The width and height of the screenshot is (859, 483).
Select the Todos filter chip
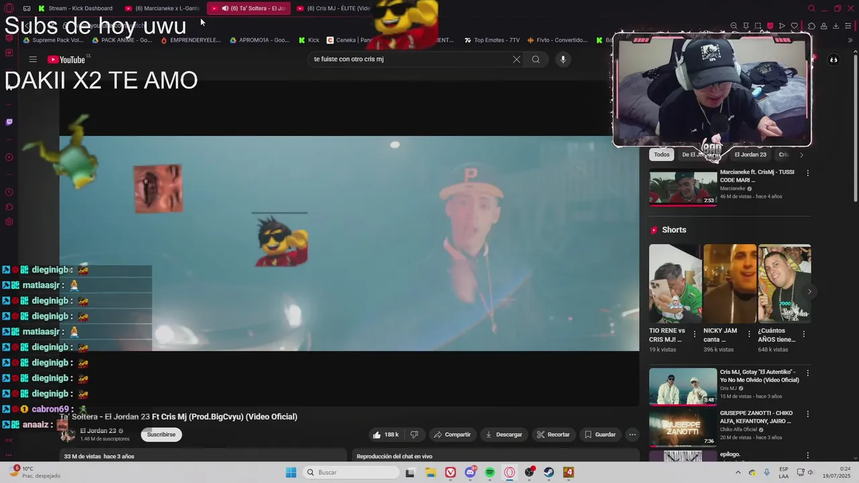pos(662,155)
